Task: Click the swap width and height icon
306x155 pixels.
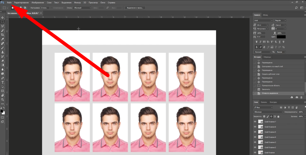Action: [x=107, y=8]
